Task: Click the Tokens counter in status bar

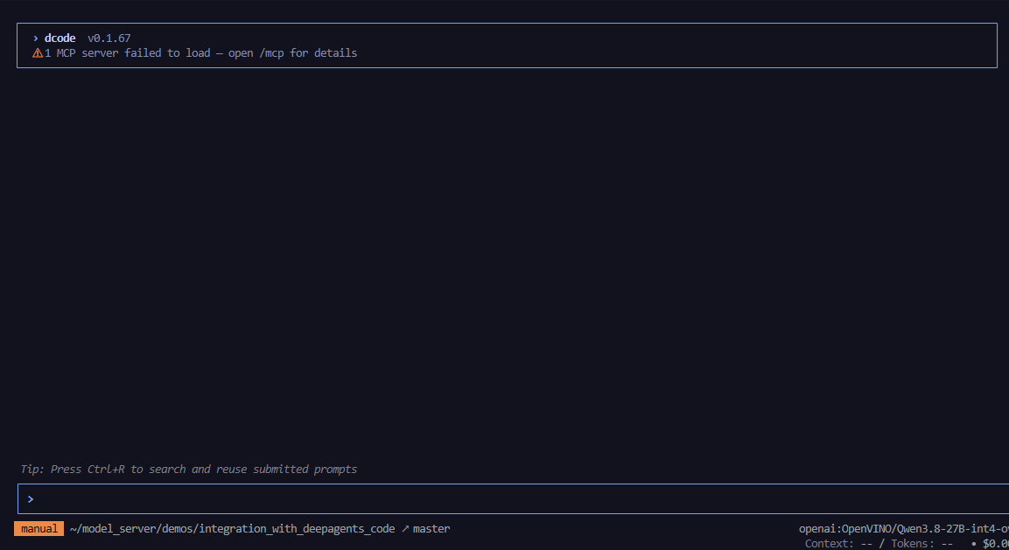Action: [x=921, y=544]
